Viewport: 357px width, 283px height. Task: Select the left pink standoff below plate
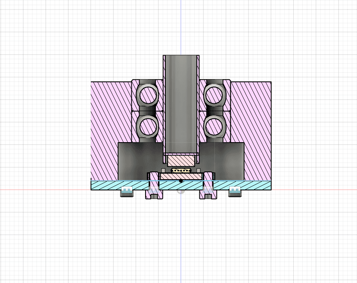point(154,186)
